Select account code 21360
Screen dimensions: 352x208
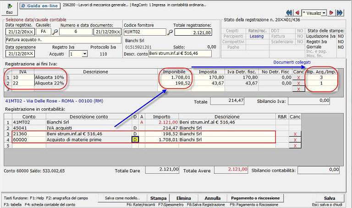[x=29, y=134]
